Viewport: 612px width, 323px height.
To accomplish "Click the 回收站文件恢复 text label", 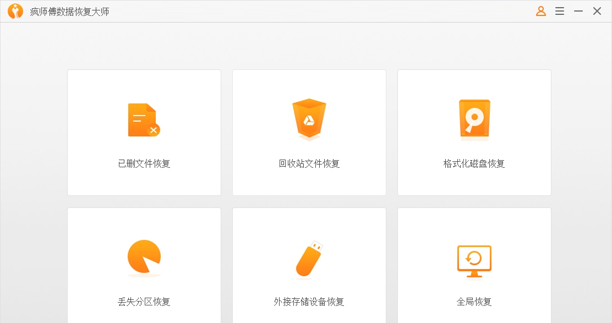I will point(309,163).
